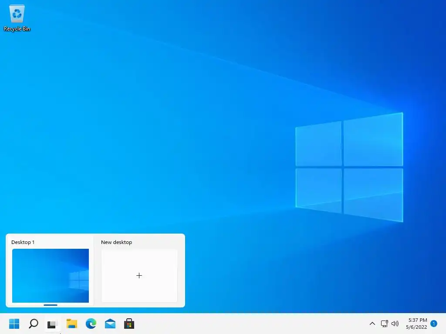Expand hidden system tray icons
Viewport: 446px width, 334px height.
[x=372, y=324]
